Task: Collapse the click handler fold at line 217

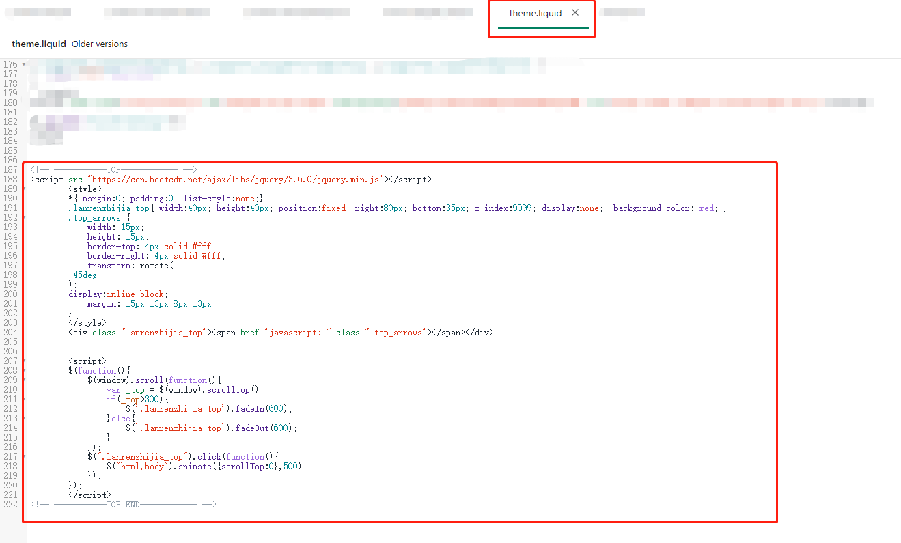Action: (x=24, y=456)
